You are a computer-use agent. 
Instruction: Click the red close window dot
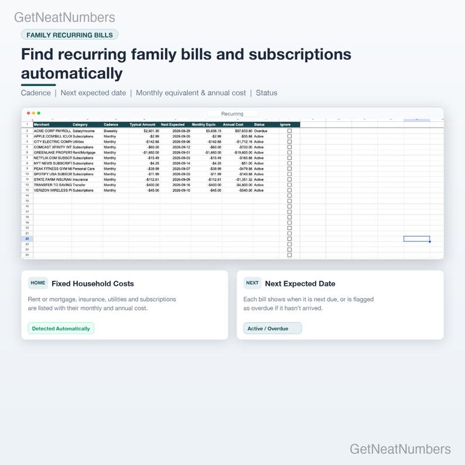pyautogui.click(x=29, y=113)
